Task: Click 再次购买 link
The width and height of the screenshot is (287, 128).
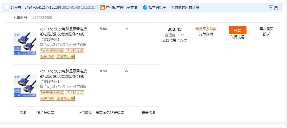Action: pos(266,29)
